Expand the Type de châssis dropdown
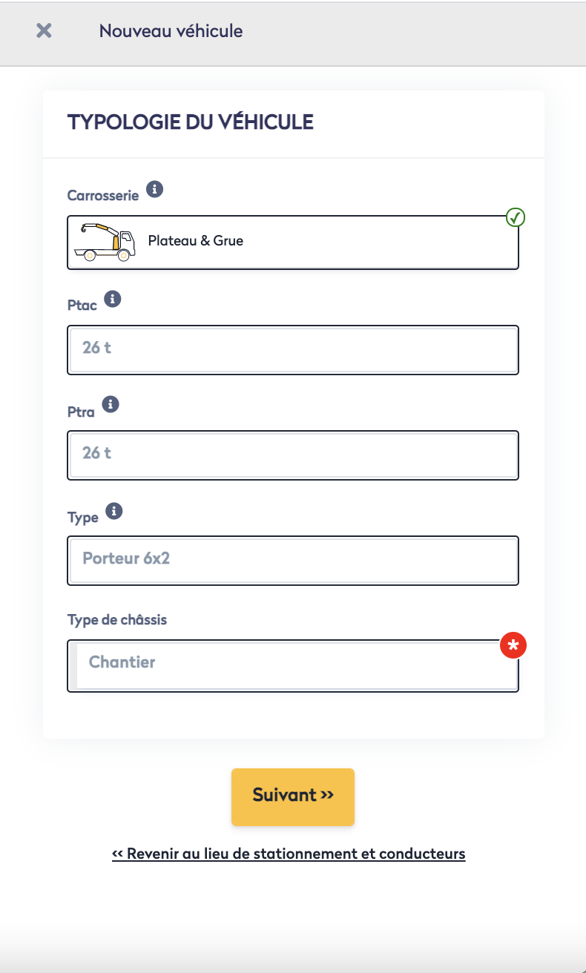586x973 pixels. point(293,665)
